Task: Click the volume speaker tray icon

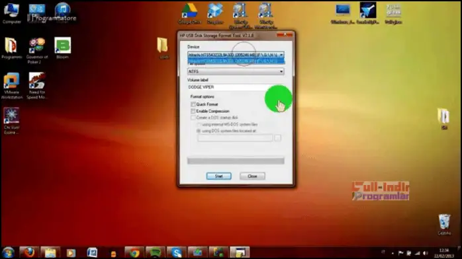Action: 426,253
